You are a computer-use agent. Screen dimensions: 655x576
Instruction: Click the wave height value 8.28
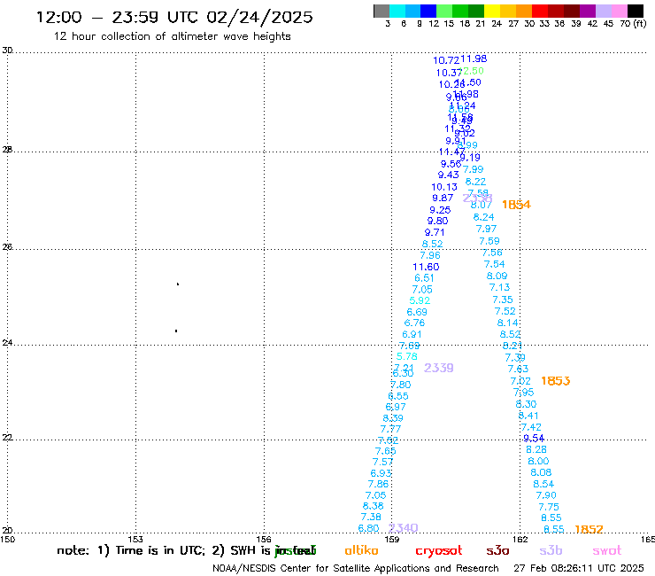(536, 450)
